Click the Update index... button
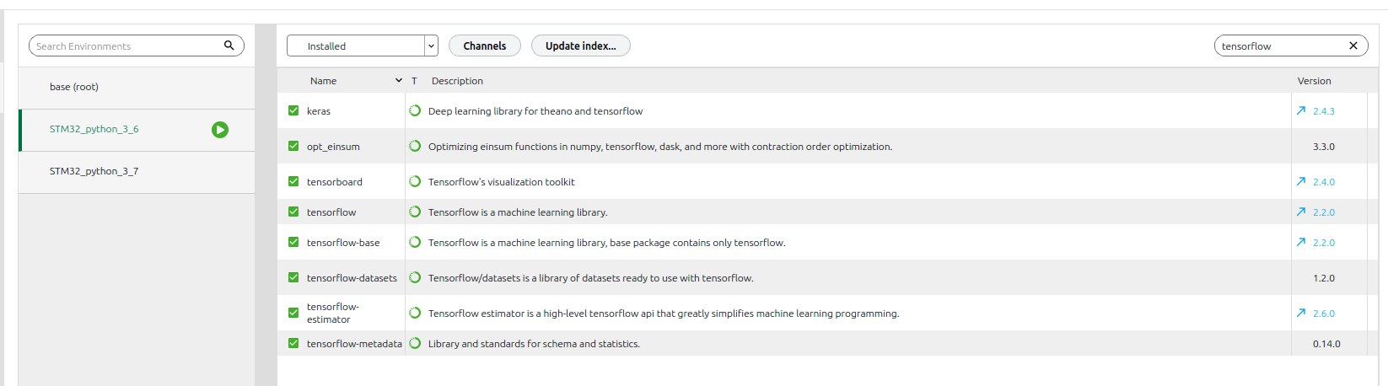The height and width of the screenshot is (386, 1388). [x=581, y=46]
